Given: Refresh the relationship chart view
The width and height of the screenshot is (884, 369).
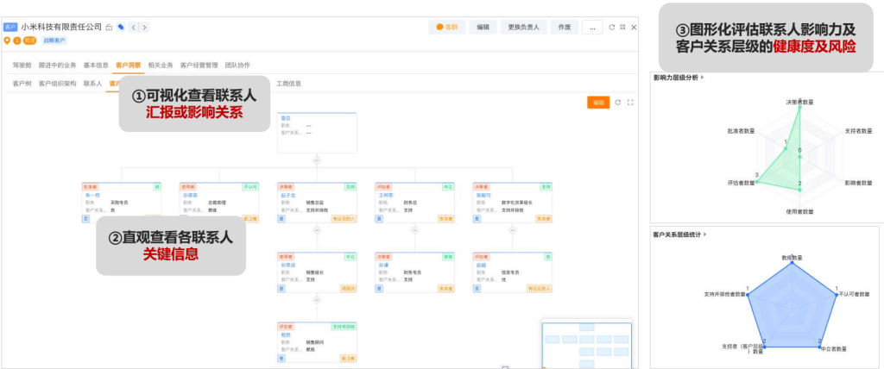Looking at the screenshot, I should click(618, 103).
